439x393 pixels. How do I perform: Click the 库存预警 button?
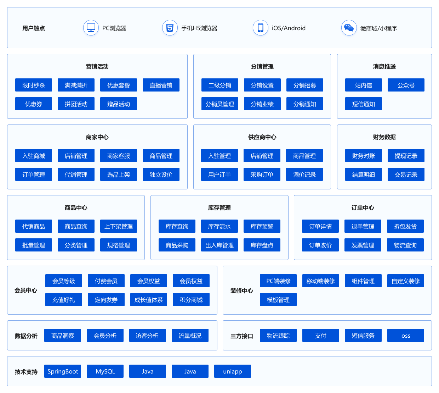point(262,226)
